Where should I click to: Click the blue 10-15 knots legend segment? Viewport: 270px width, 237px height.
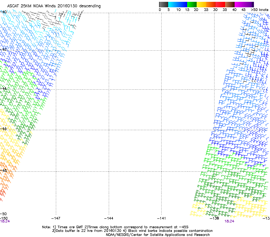tap(182, 4)
